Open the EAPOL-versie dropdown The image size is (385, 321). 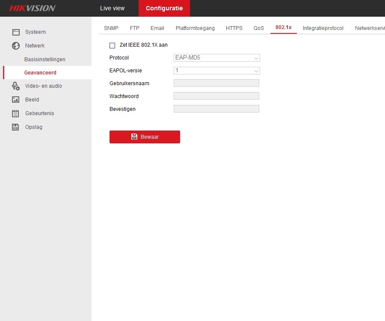click(x=216, y=71)
